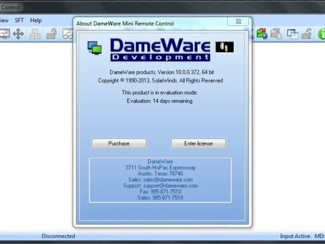Click the About DameWare Mini Remote Control title
The image size is (325, 244).
[125, 24]
